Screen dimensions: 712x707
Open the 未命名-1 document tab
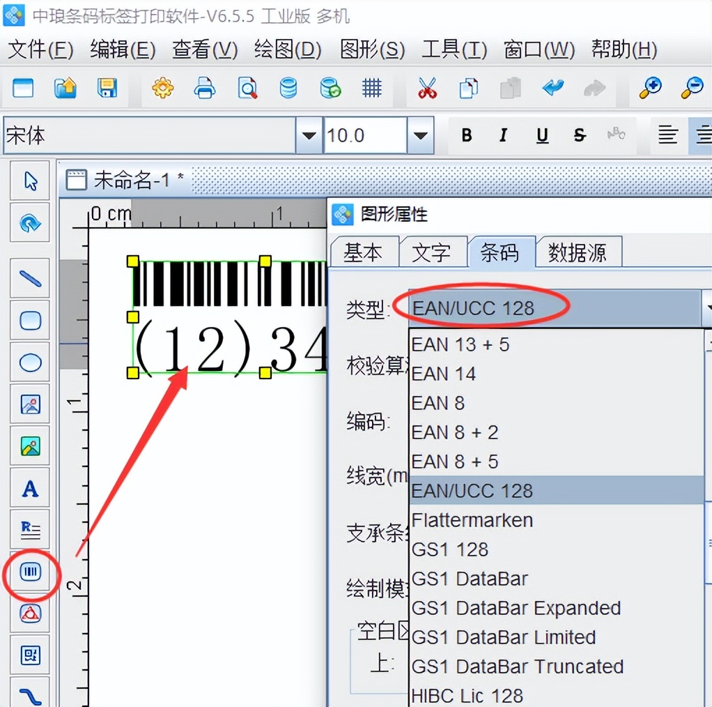coord(125,181)
